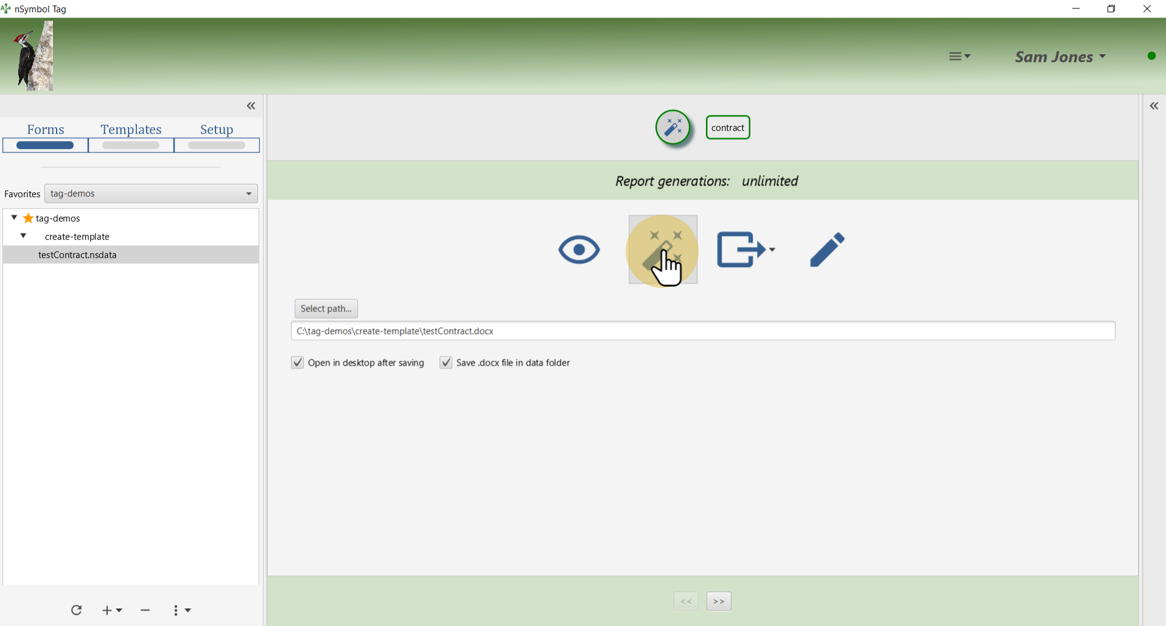
Task: Click the output file path field
Action: point(703,331)
